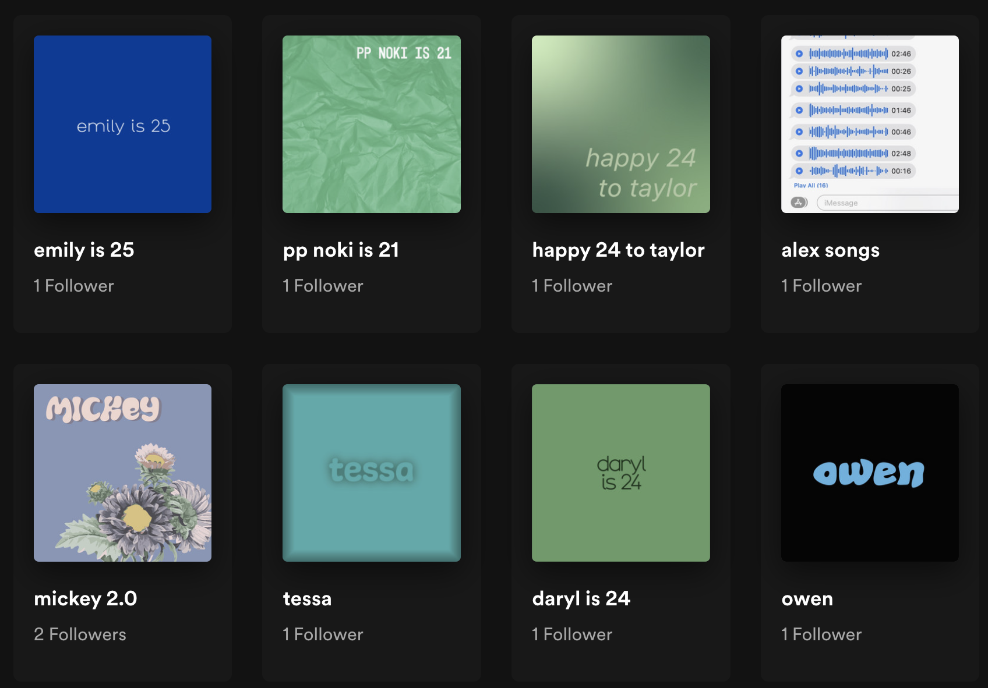Open the 'alex songs' playlist title
Viewport: 988px width, 688px height.
pyautogui.click(x=830, y=250)
